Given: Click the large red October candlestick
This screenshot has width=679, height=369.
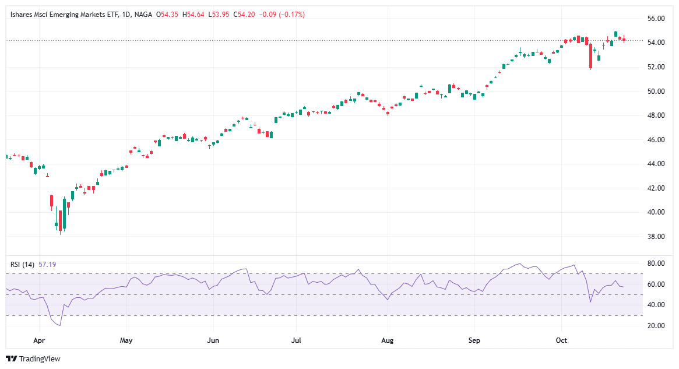Looking at the screenshot, I should coord(590,56).
